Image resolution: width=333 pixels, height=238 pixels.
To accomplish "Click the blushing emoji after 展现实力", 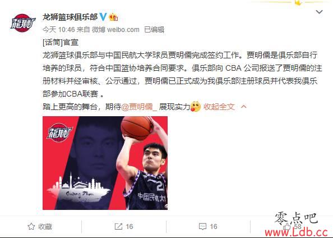I will (196, 106).
